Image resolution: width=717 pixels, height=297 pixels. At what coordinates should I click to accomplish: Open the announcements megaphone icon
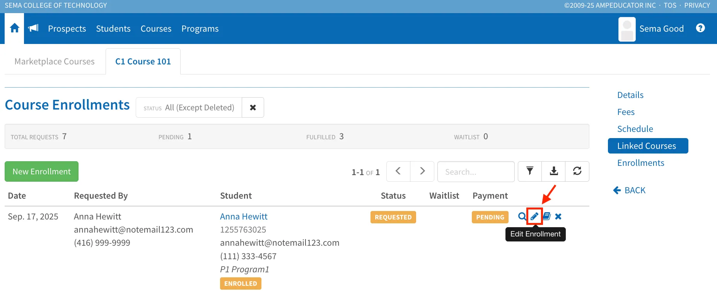point(34,28)
